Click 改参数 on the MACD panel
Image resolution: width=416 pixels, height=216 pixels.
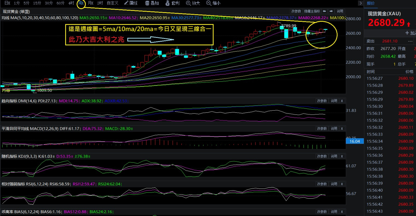tap(322, 129)
